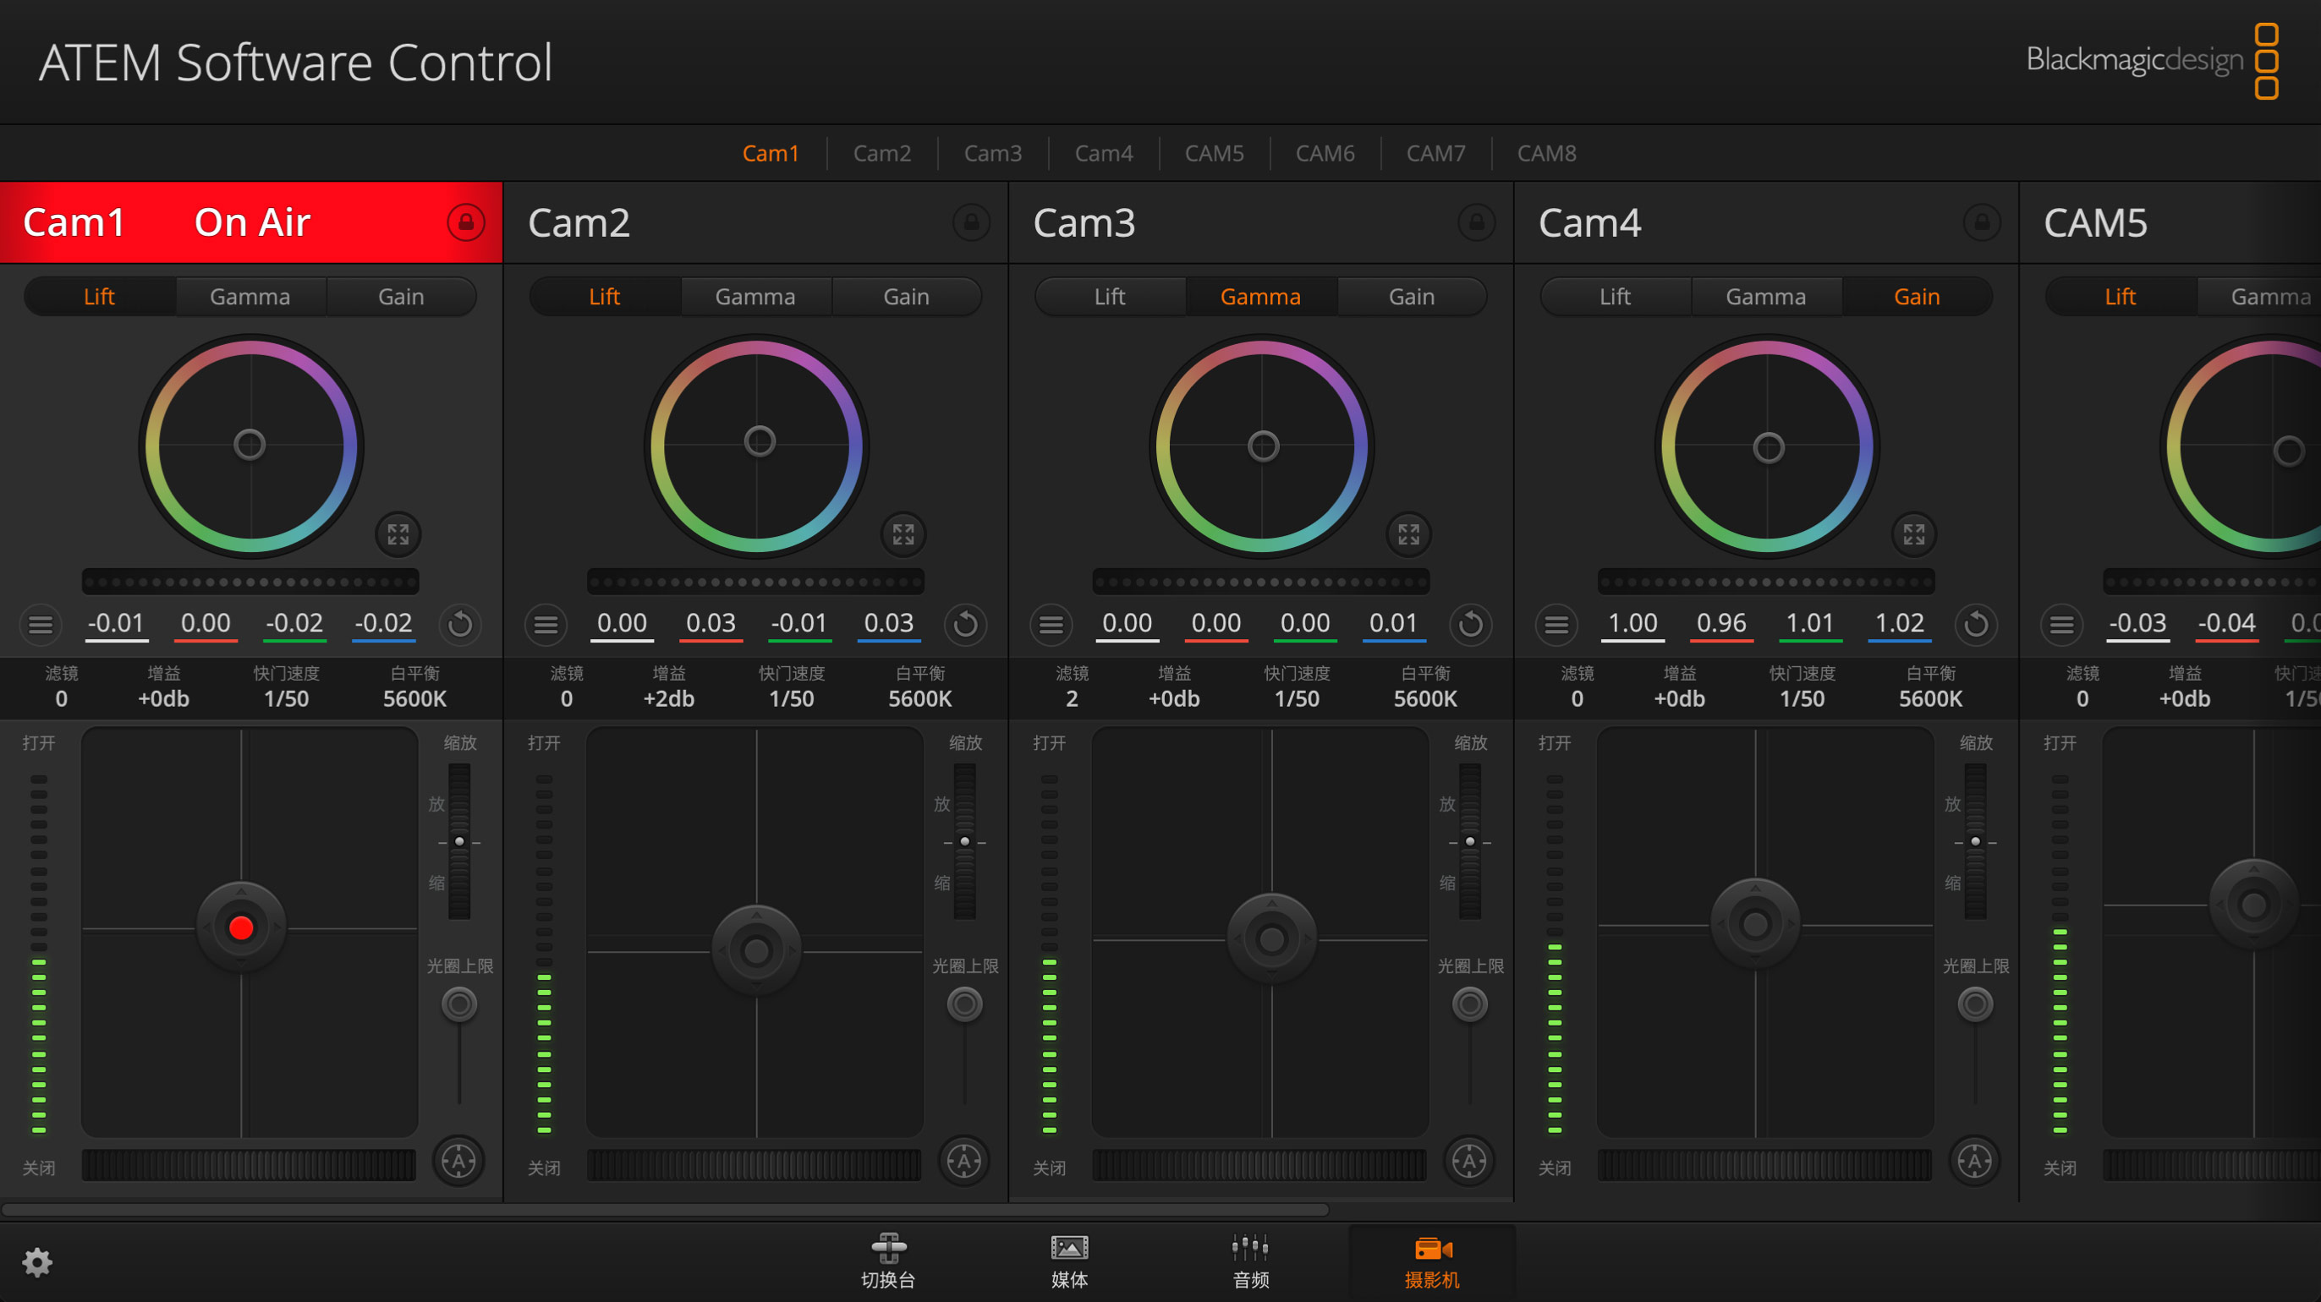Click Cam2 zoom slider knob under 缩放
Viewport: 2321px width, 1302px height.
pos(964,843)
